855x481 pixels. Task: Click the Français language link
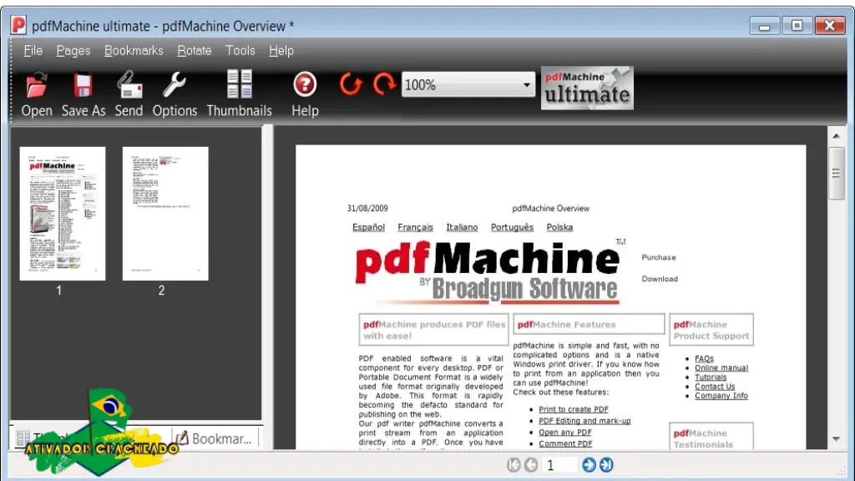pyautogui.click(x=416, y=227)
